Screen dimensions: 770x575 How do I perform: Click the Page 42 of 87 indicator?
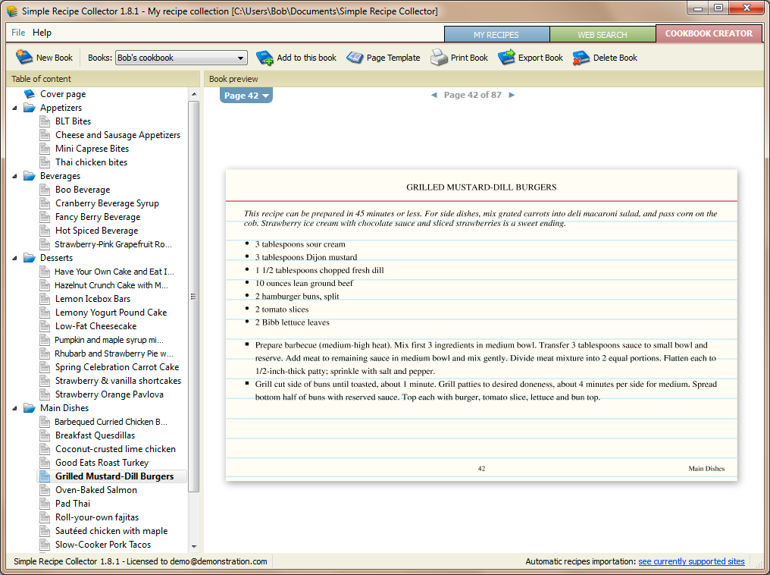click(472, 95)
